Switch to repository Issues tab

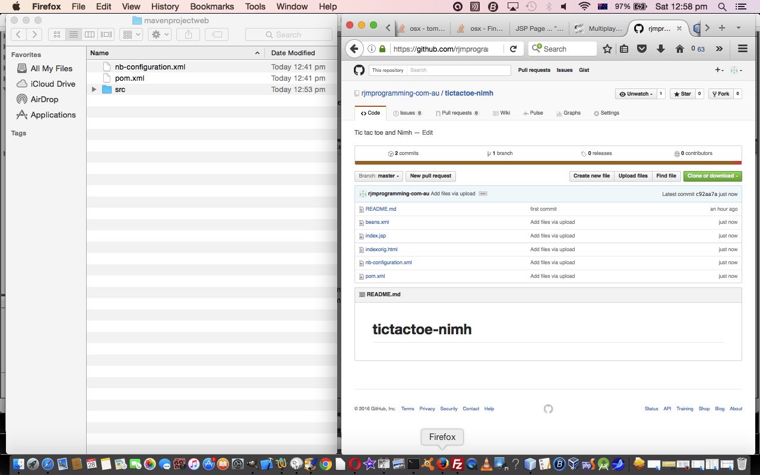[407, 113]
